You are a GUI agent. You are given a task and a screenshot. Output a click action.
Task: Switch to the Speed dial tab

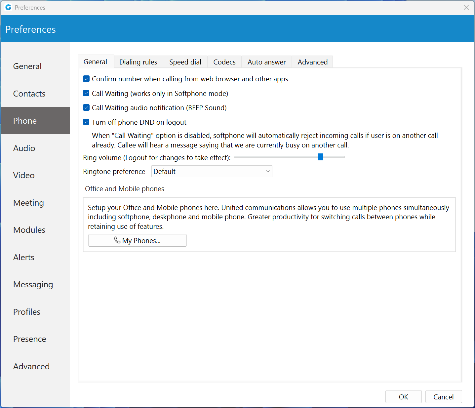pos(185,62)
